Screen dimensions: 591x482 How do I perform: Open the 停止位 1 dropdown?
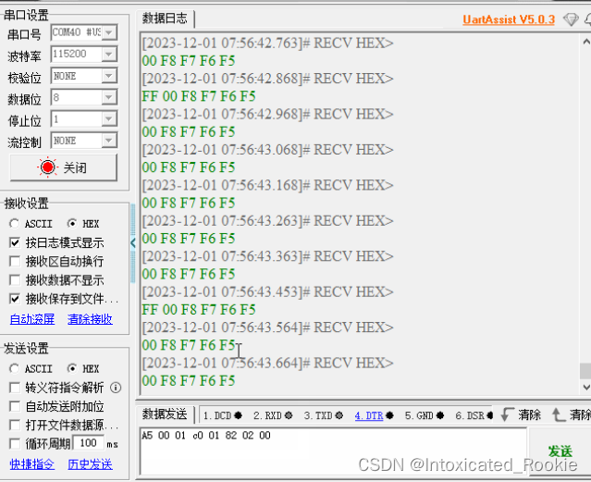click(x=109, y=119)
